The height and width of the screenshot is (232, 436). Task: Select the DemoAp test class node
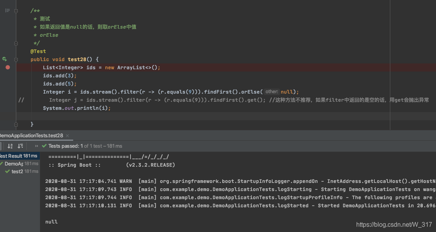click(20, 164)
